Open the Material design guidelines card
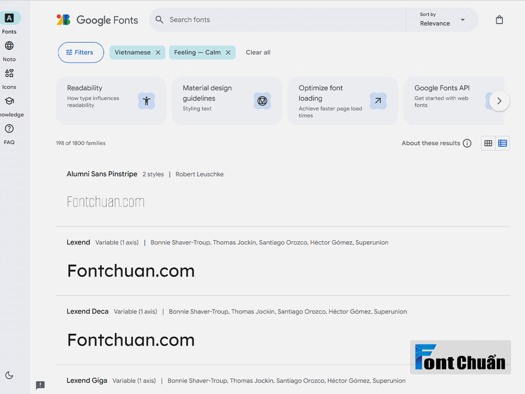The width and height of the screenshot is (525, 394). pyautogui.click(x=227, y=101)
